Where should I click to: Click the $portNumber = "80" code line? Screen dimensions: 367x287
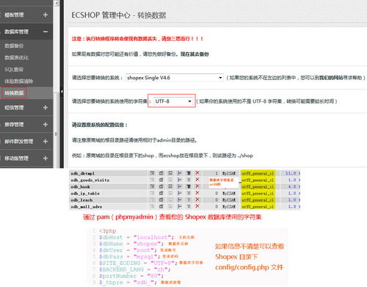(x=131, y=276)
